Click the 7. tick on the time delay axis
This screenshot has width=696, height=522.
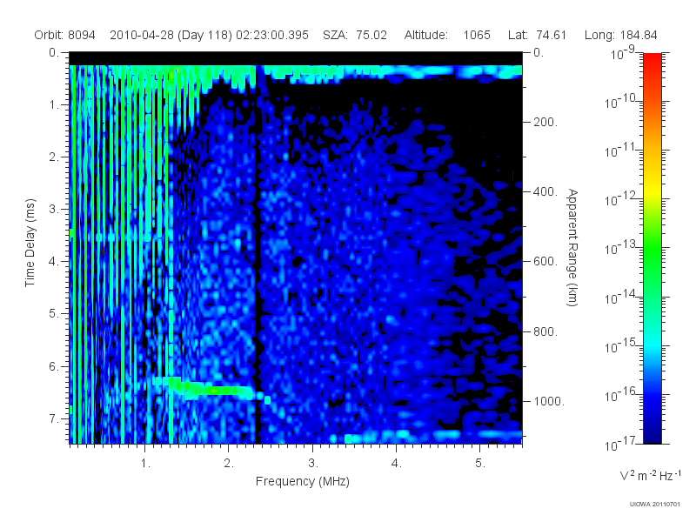pyautogui.click(x=54, y=418)
